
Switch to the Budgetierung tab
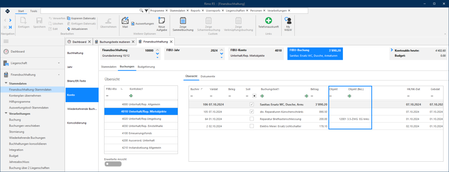point(146,67)
